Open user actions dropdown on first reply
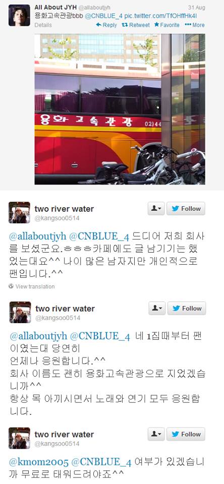Screen dimensions: 224x484 (x=156, y=209)
